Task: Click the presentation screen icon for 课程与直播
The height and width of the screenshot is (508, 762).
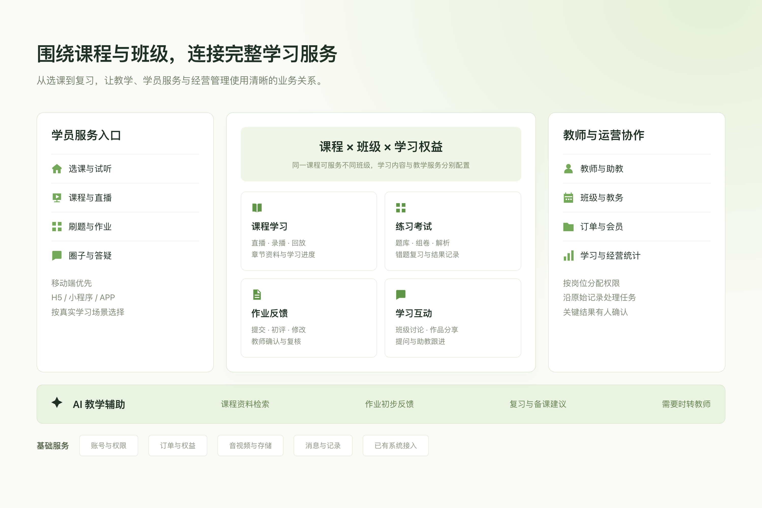Action: [x=57, y=198]
